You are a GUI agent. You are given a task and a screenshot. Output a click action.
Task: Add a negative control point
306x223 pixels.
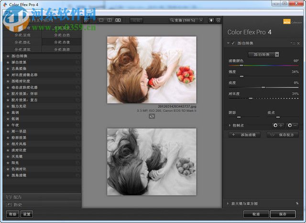point(293,125)
